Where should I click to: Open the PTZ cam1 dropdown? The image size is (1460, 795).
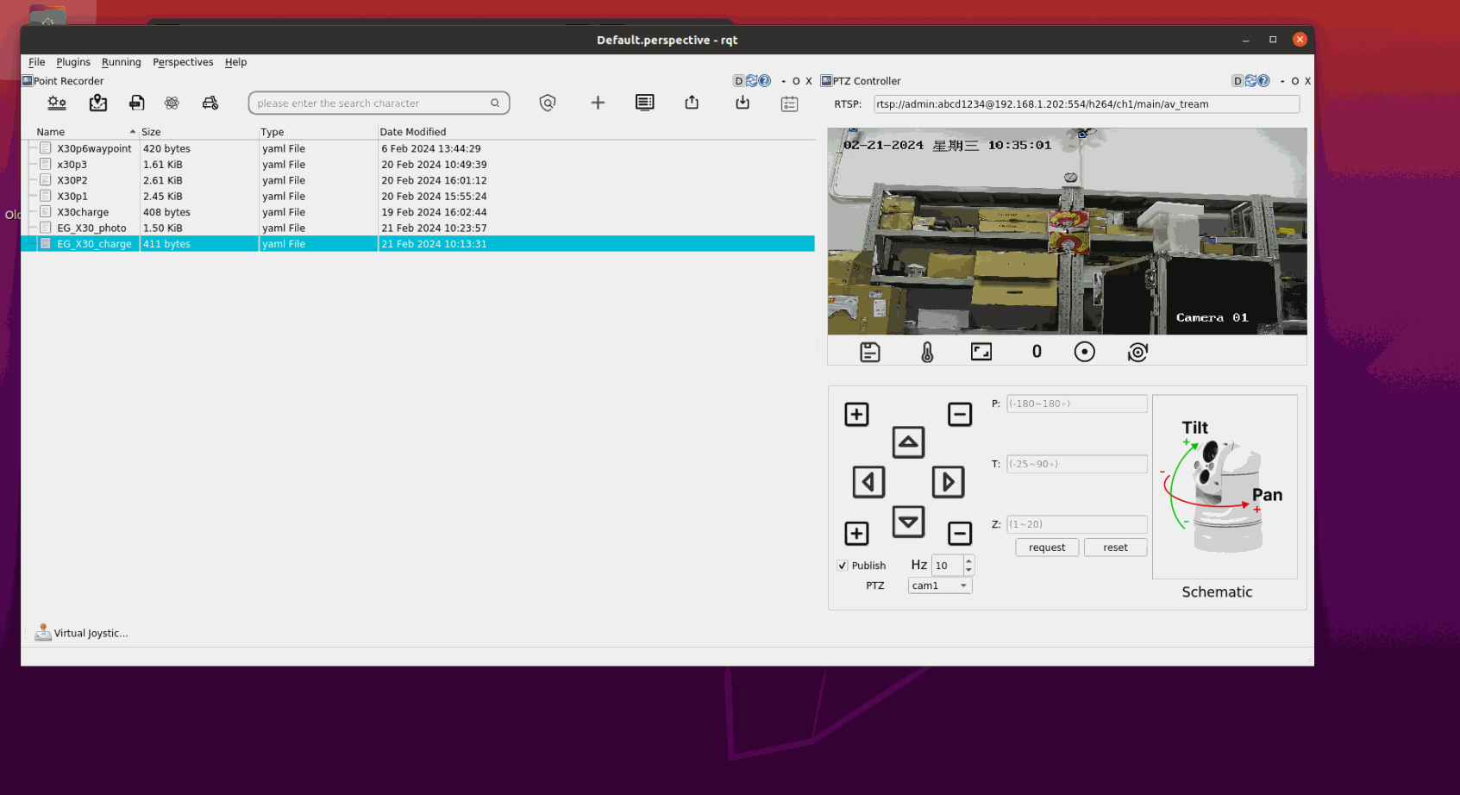(939, 585)
